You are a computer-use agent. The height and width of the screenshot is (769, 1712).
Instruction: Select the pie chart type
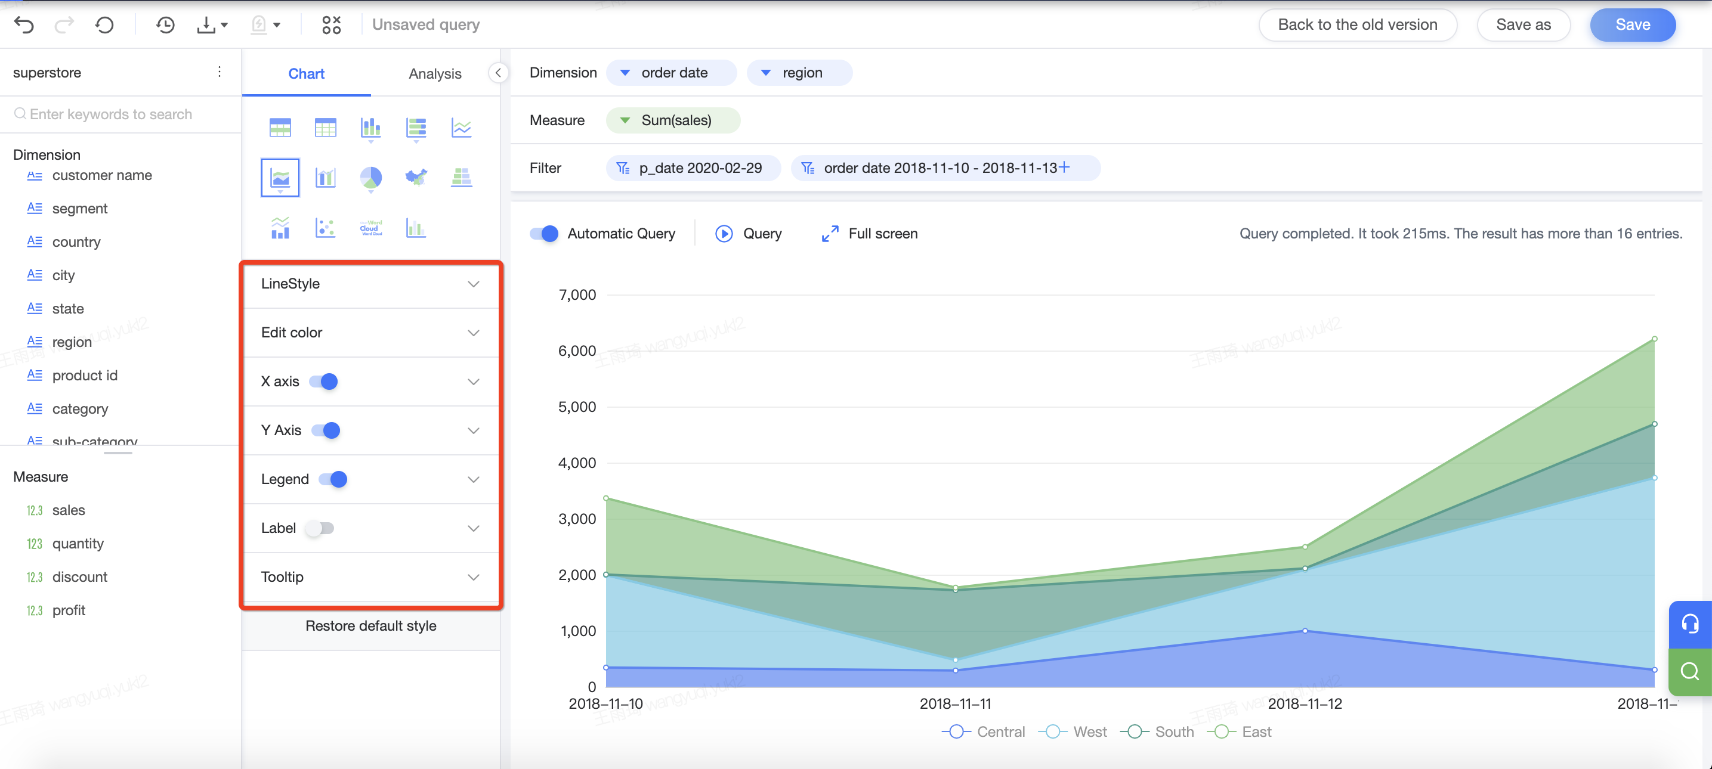(x=371, y=177)
